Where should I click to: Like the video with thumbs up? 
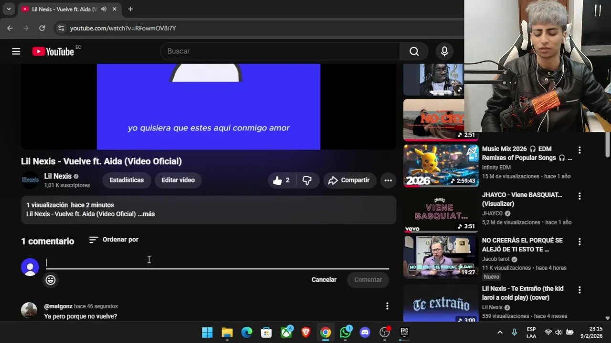[x=282, y=180]
